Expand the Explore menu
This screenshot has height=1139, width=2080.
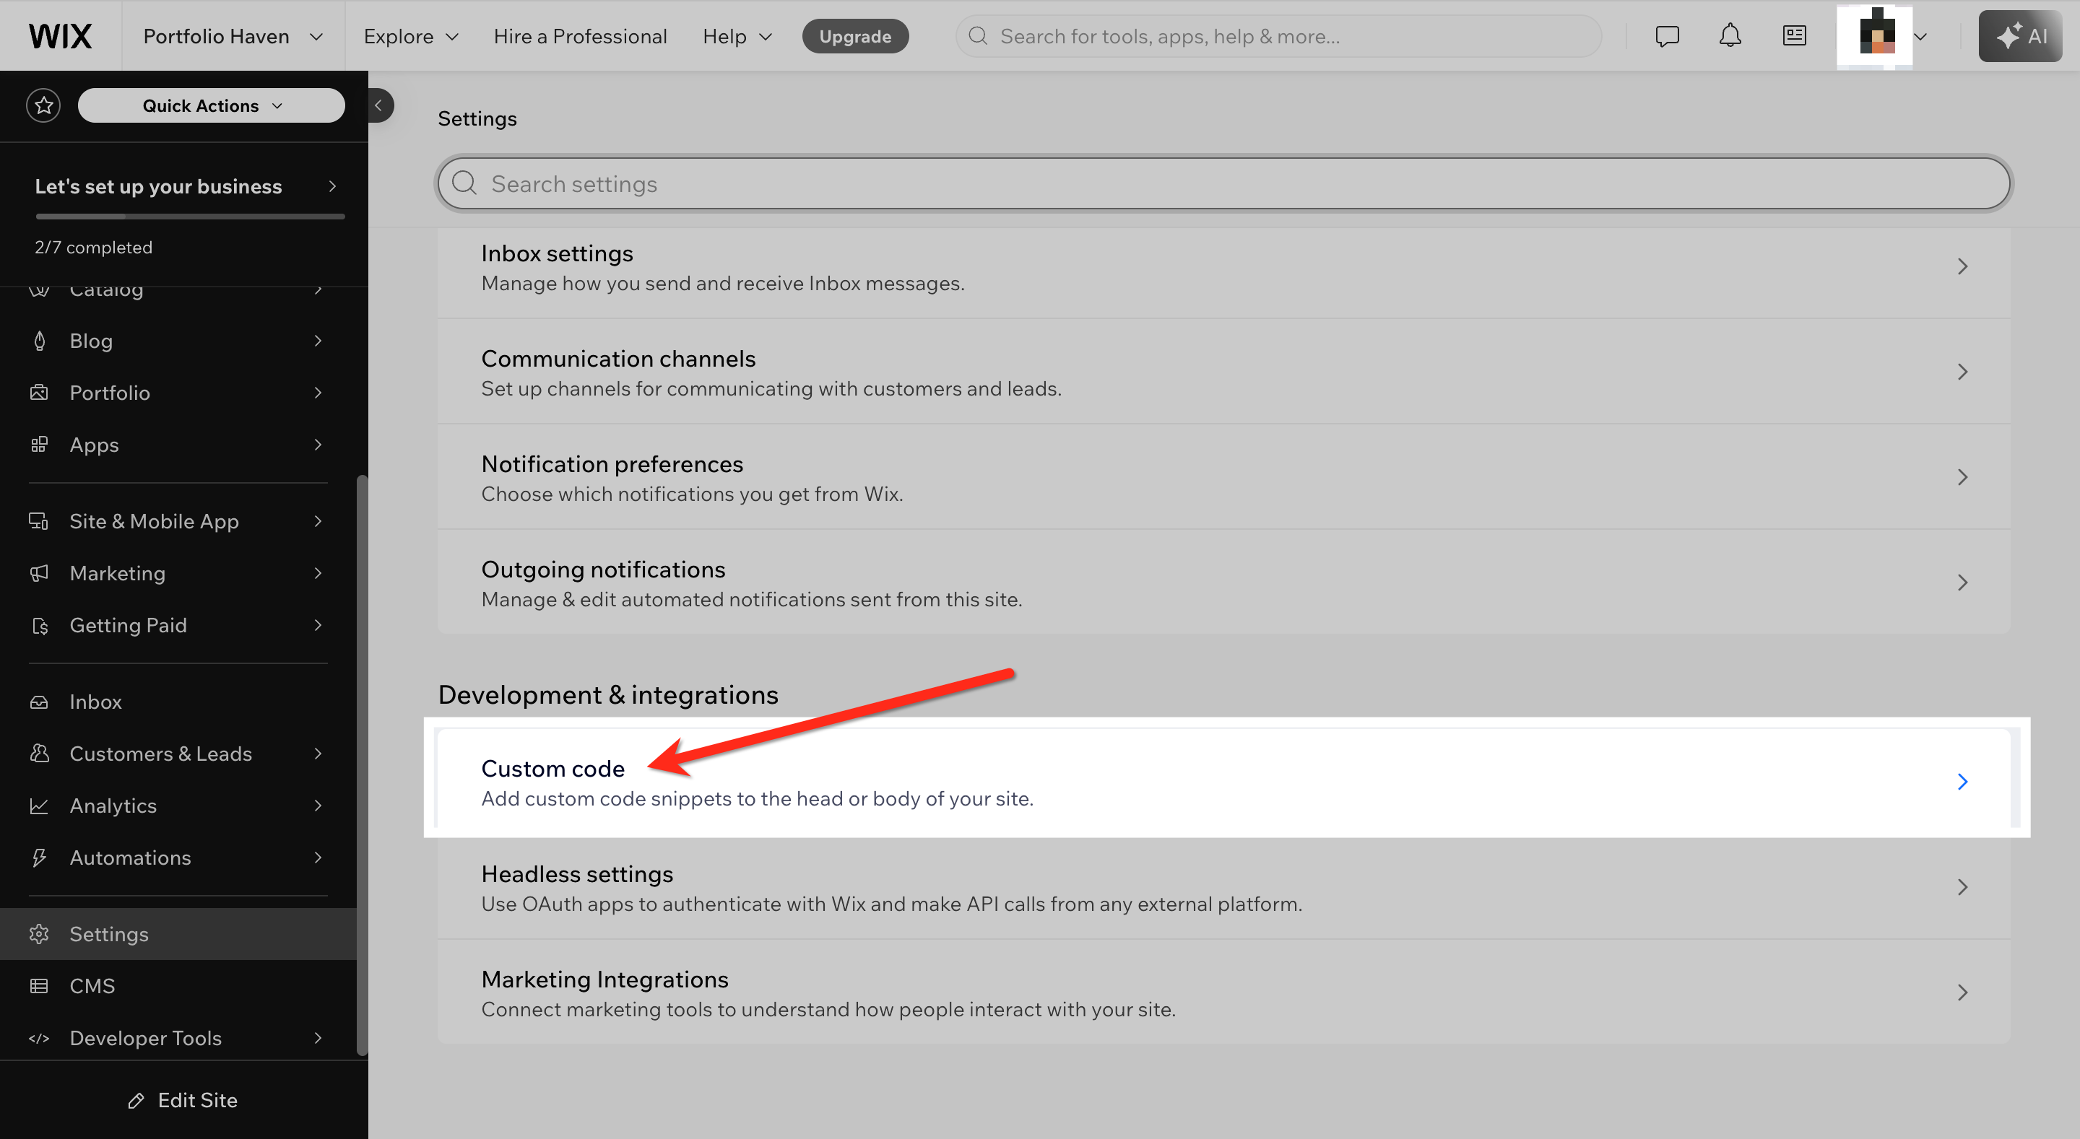(x=411, y=36)
